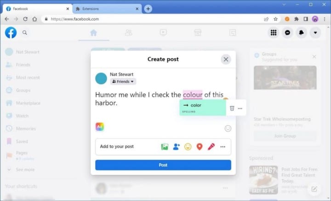
Task: Open a new browser tab
Action: [148, 9]
